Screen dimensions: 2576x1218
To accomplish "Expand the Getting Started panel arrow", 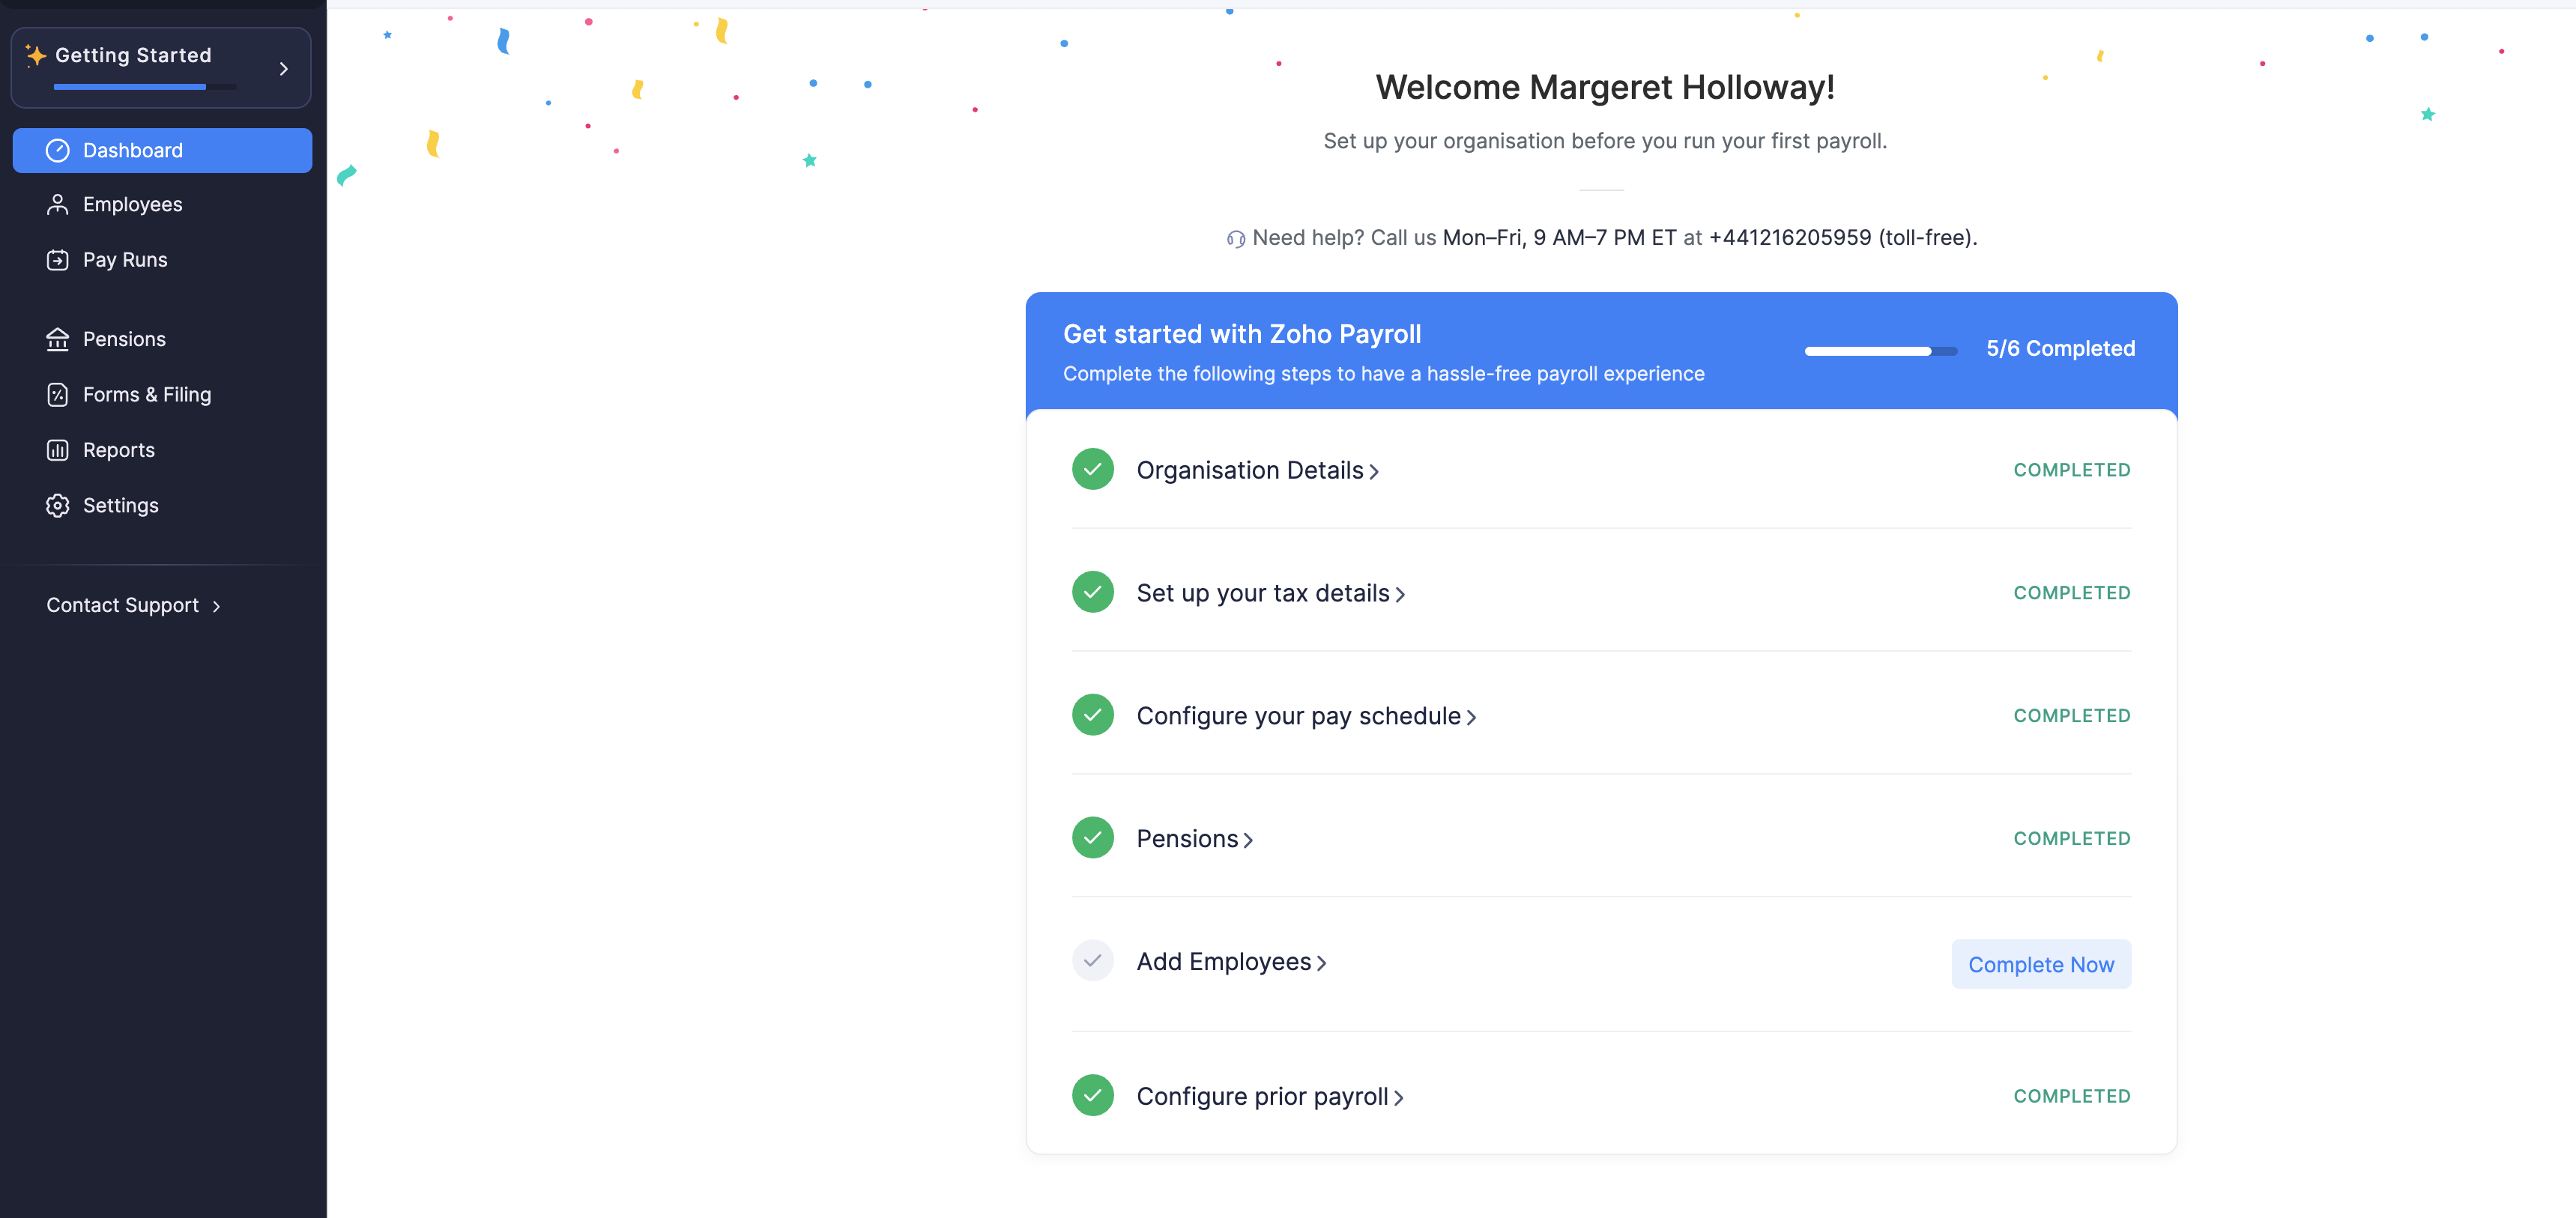I will click(284, 68).
